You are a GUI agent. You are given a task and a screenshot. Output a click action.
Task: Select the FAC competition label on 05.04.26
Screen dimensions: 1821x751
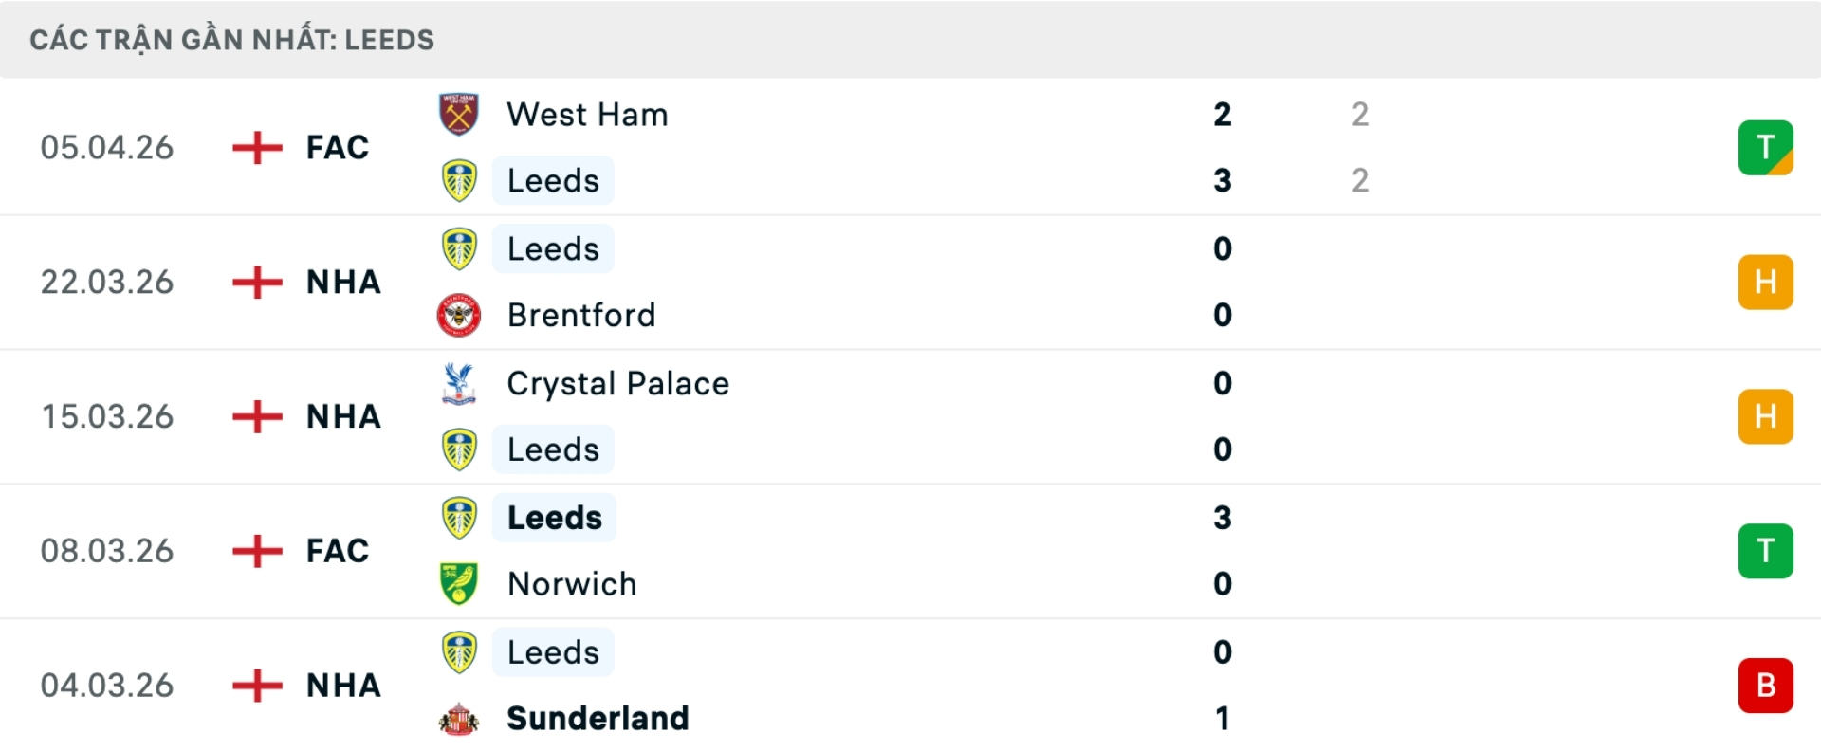337,148
